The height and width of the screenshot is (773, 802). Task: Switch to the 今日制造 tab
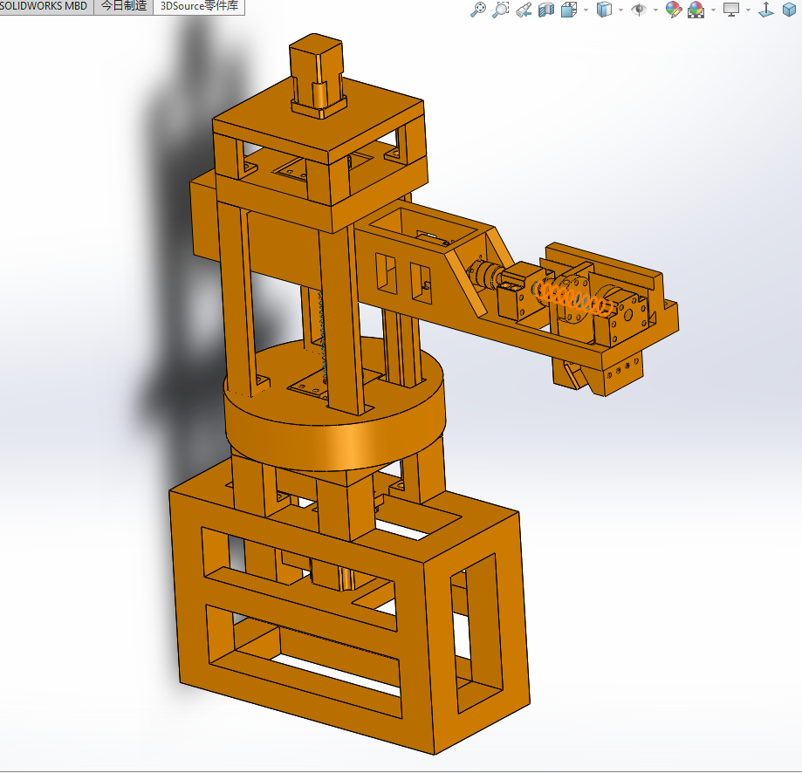(x=124, y=6)
